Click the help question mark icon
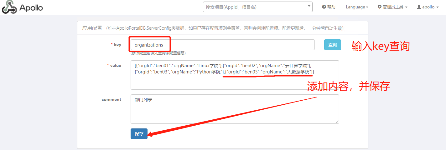Image resolution: width=446 pixels, height=150 pixels. click(324, 7)
